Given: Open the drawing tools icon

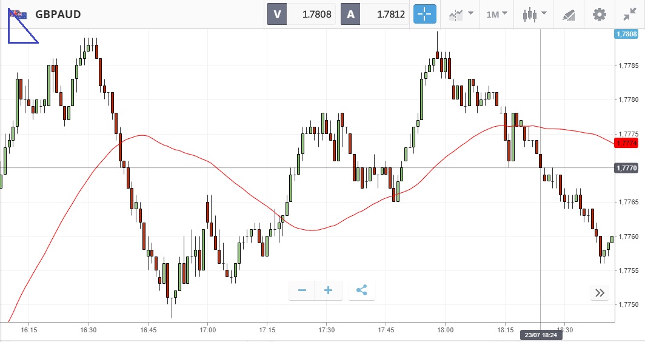Looking at the screenshot, I should pyautogui.click(x=569, y=14).
